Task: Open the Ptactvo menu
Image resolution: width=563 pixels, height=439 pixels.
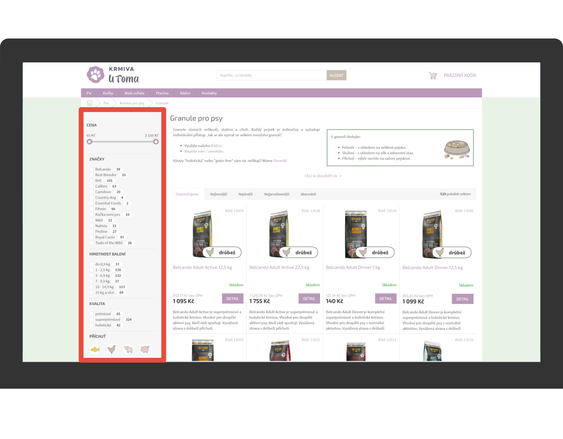Action: click(x=162, y=93)
